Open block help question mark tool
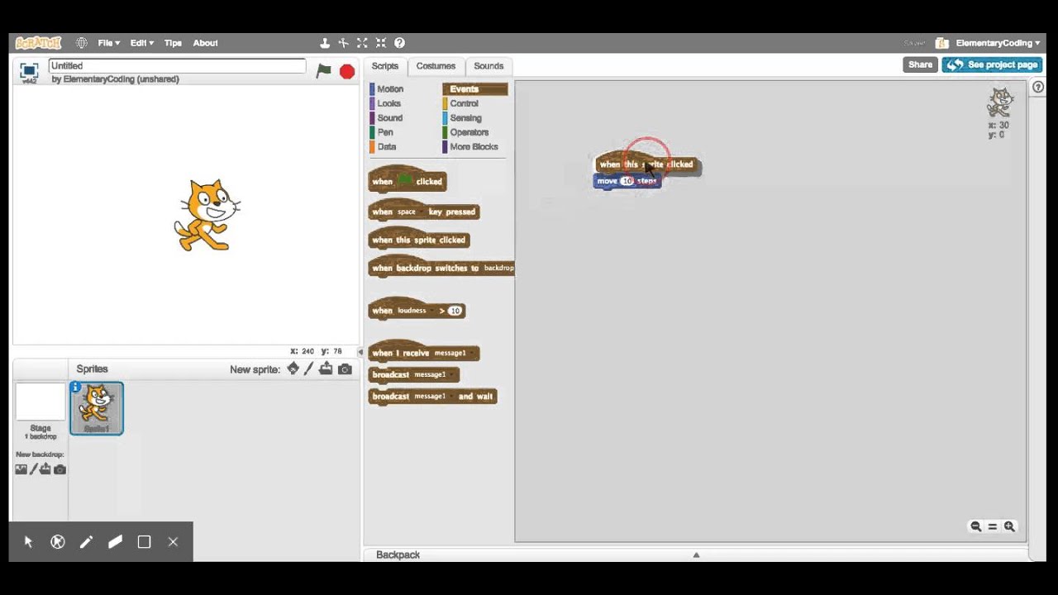Viewport: 1058px width, 595px height. point(399,43)
